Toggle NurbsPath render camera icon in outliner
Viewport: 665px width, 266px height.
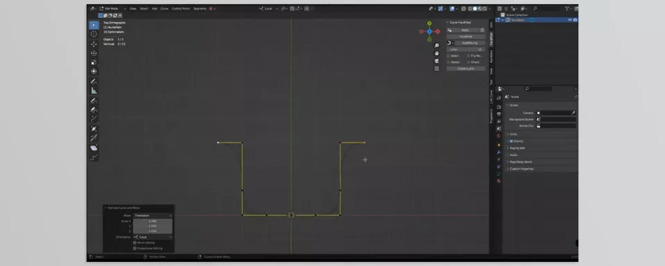point(576,20)
